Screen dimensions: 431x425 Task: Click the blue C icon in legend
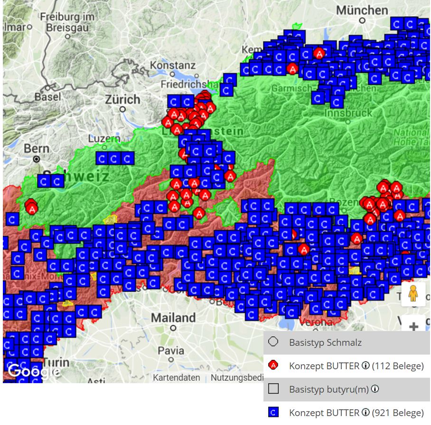point(273,413)
